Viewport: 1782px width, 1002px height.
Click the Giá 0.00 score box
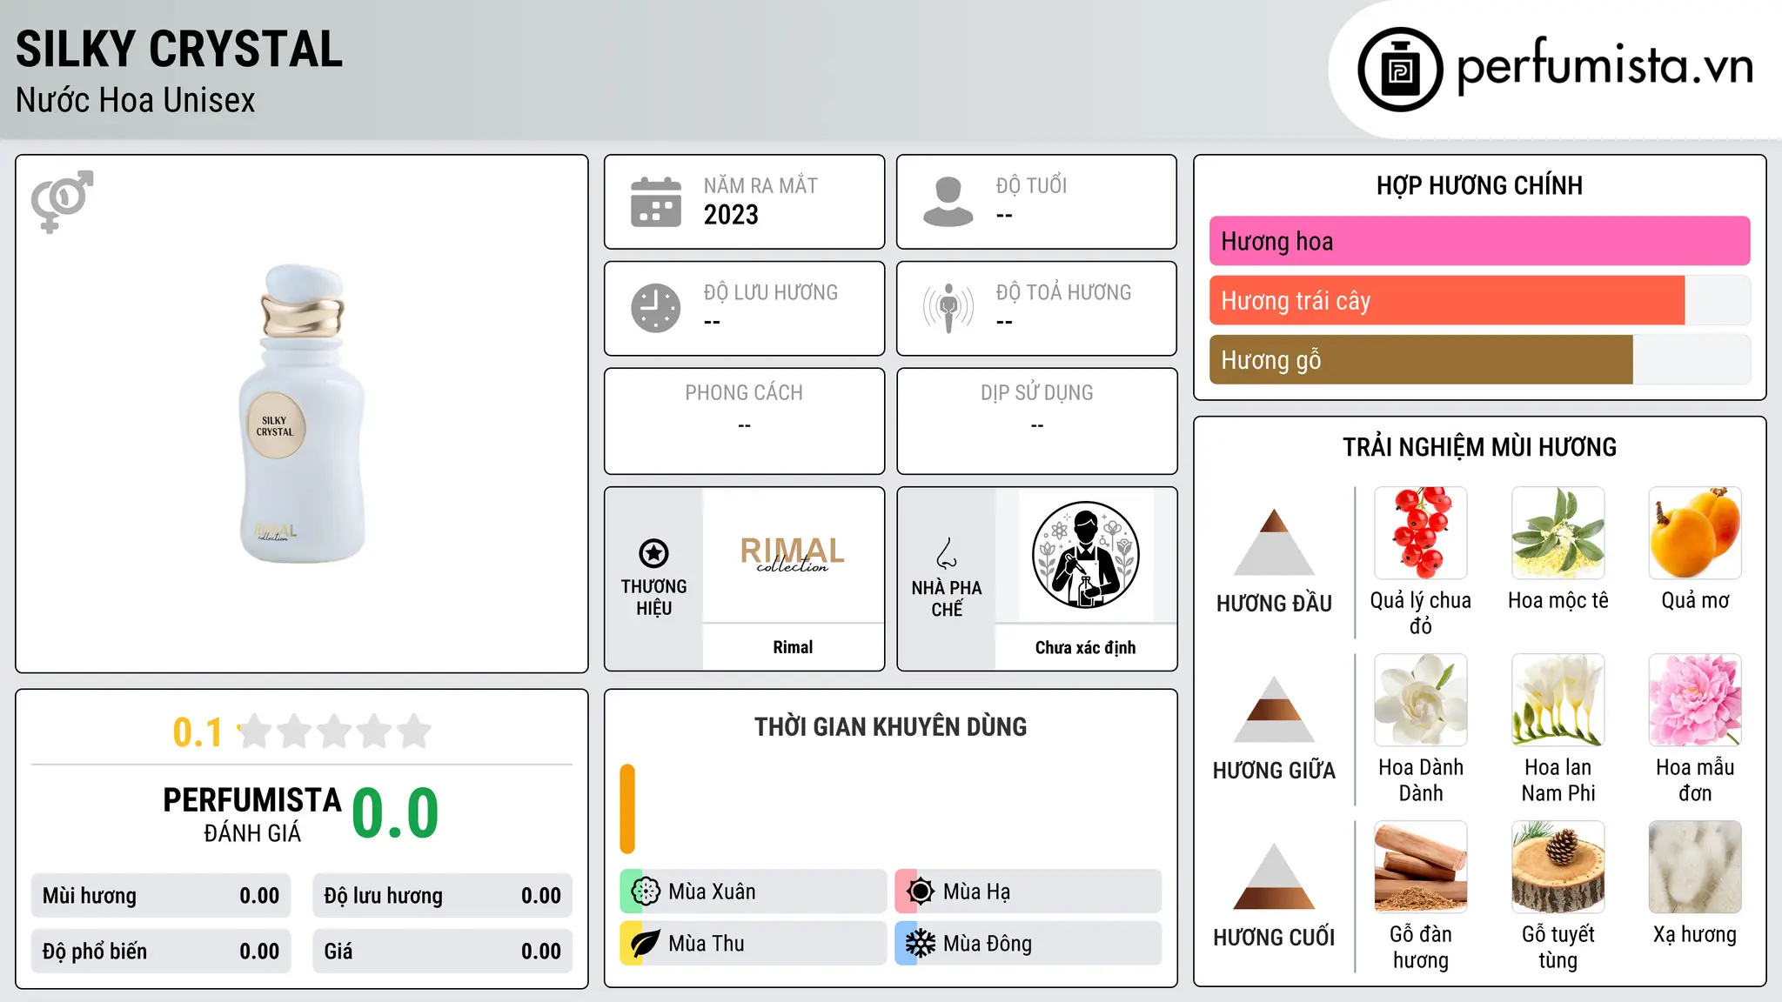442,952
